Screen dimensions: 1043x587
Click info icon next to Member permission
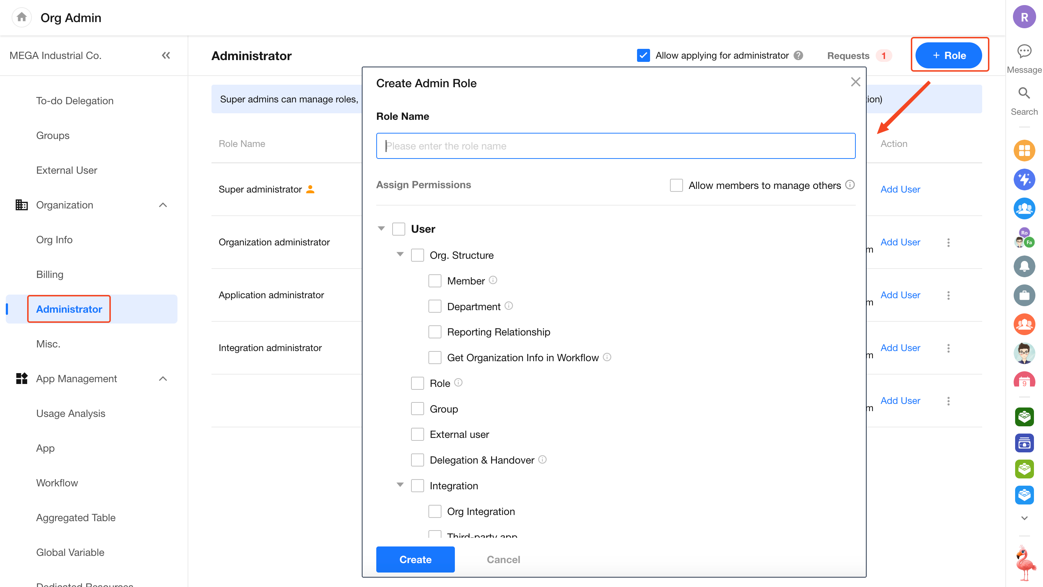tap(493, 280)
